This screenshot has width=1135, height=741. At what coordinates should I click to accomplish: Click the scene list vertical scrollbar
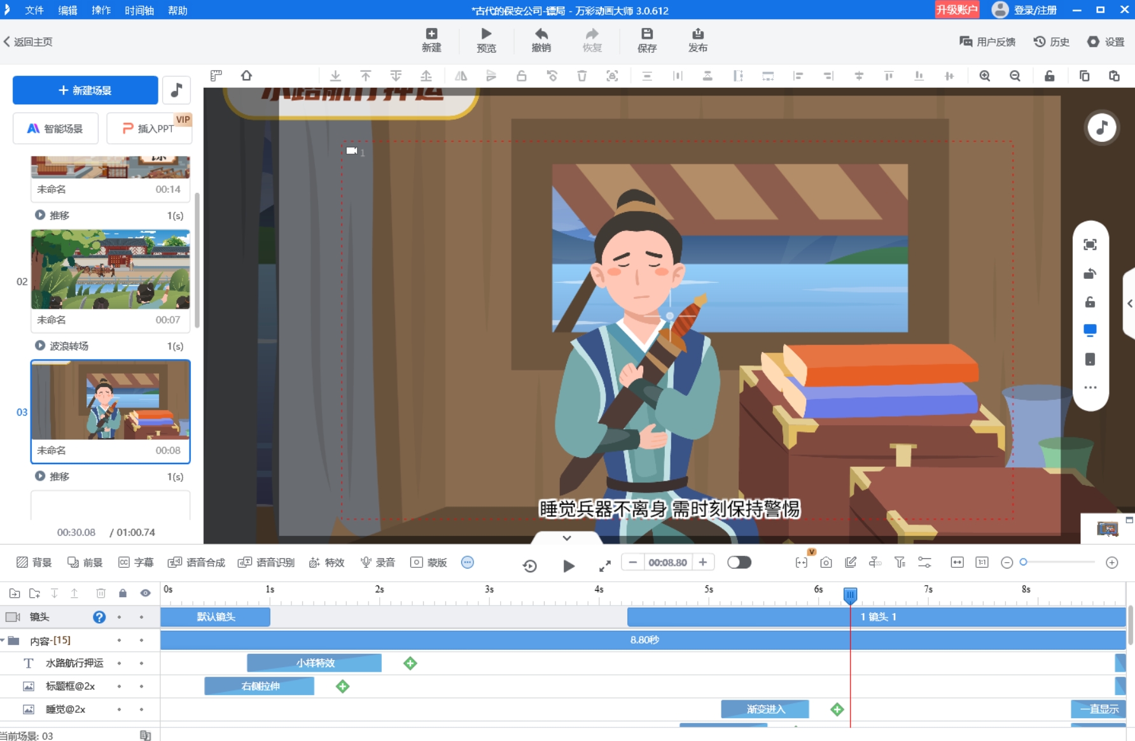click(197, 260)
